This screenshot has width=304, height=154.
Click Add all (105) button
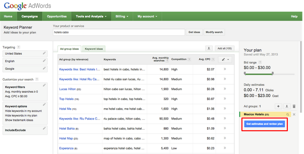pos(224,48)
